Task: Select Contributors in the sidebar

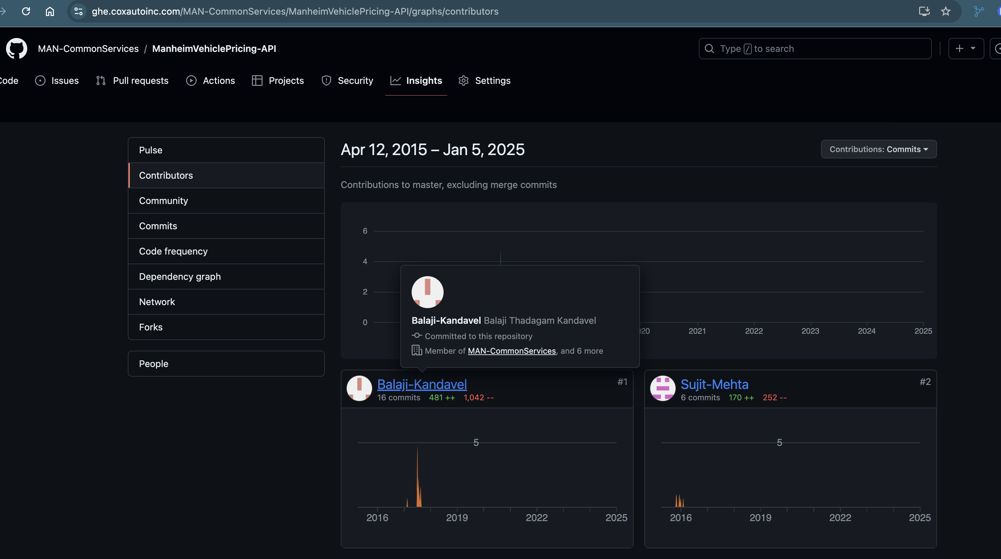Action: click(226, 175)
